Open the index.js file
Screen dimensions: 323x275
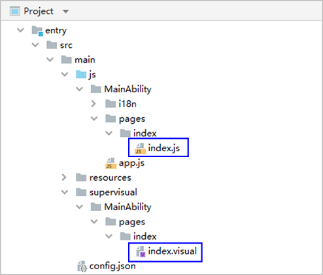tap(164, 148)
